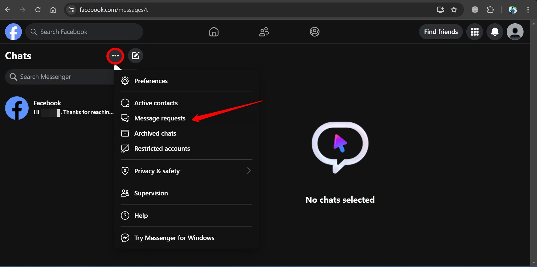The image size is (537, 267).
Task: Open Preferences from the menu
Action: (186, 81)
